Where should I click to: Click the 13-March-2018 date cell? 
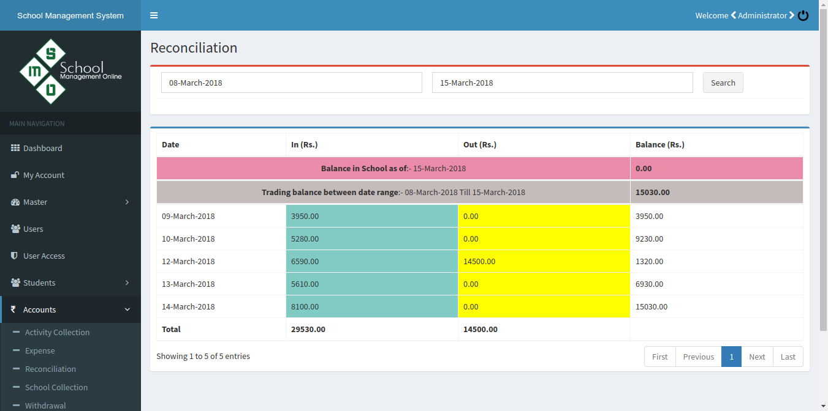tap(221, 284)
